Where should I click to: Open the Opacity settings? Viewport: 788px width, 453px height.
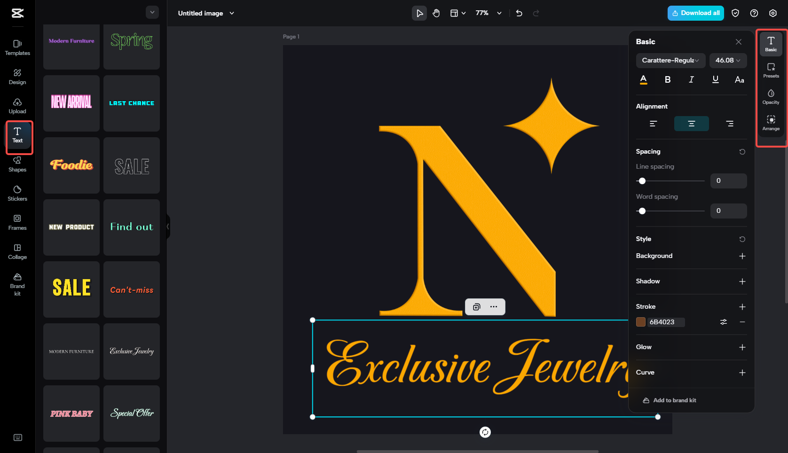771,96
